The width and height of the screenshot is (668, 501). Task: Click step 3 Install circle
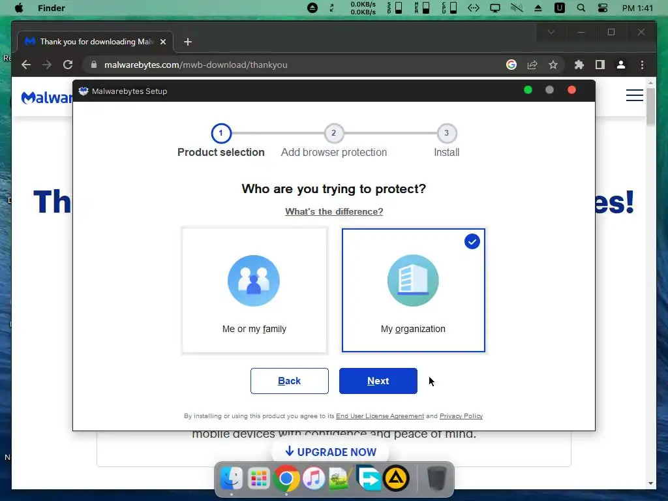446,133
